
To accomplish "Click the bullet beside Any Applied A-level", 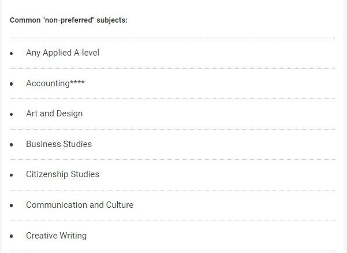I will click(12, 53).
